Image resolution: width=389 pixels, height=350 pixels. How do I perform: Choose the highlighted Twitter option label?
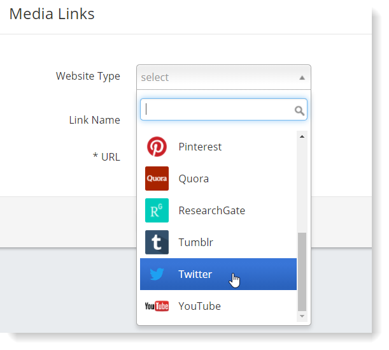195,274
